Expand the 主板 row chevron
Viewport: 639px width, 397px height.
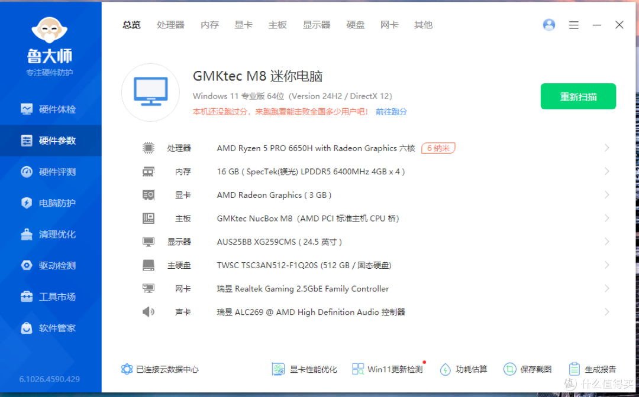[607, 219]
